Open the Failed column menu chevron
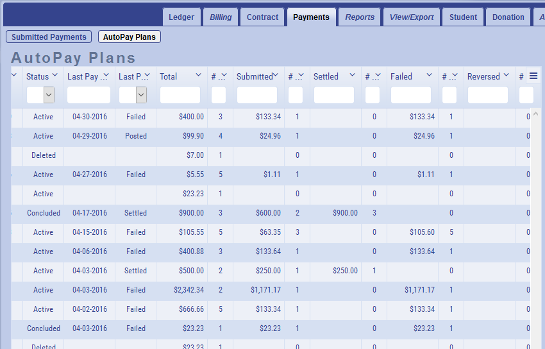Image resolution: width=545 pixels, height=349 pixels. (429, 76)
